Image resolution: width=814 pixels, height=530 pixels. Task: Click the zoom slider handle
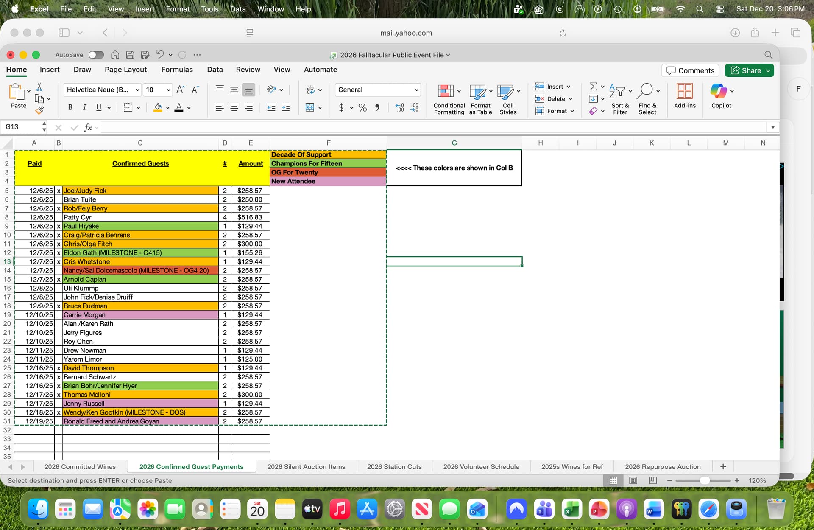(x=705, y=480)
